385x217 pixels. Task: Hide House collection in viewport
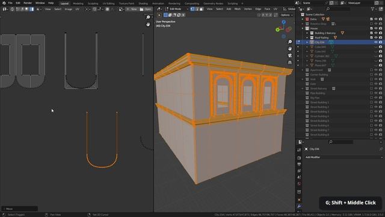tap(376, 28)
